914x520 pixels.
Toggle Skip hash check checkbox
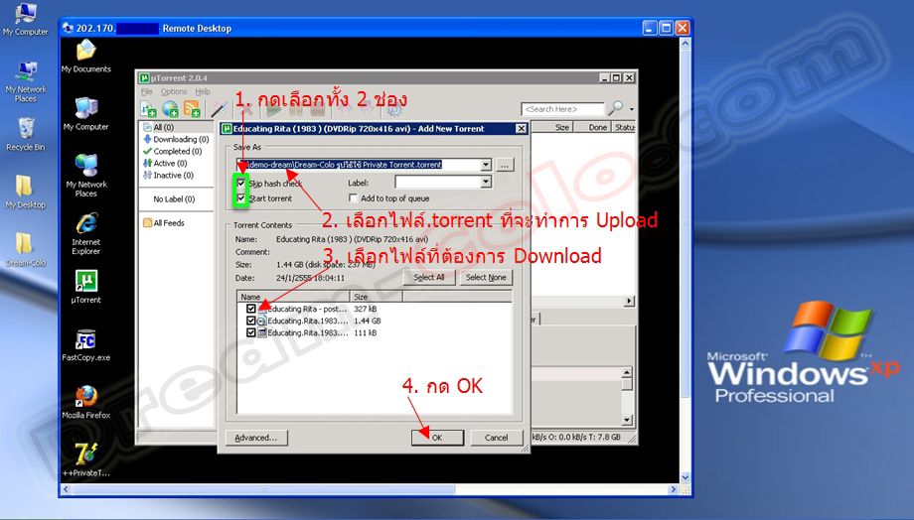coord(240,183)
